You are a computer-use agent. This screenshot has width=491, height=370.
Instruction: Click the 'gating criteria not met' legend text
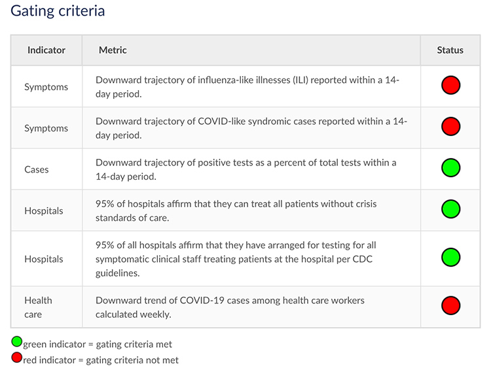click(132, 360)
